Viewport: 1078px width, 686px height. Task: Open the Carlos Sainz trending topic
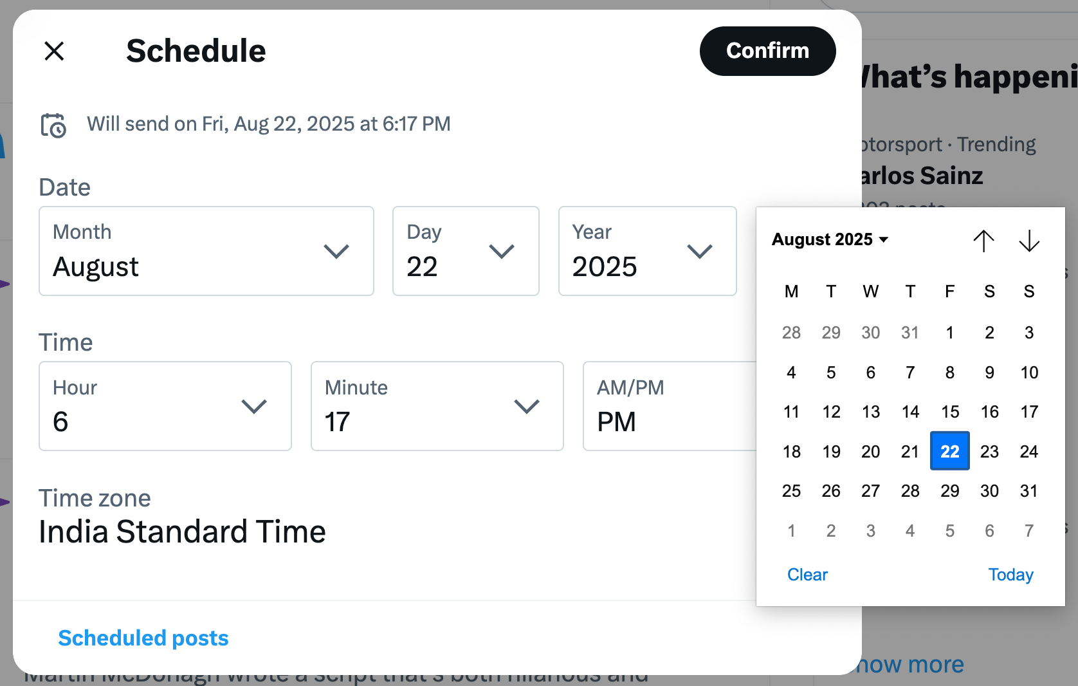click(x=919, y=175)
